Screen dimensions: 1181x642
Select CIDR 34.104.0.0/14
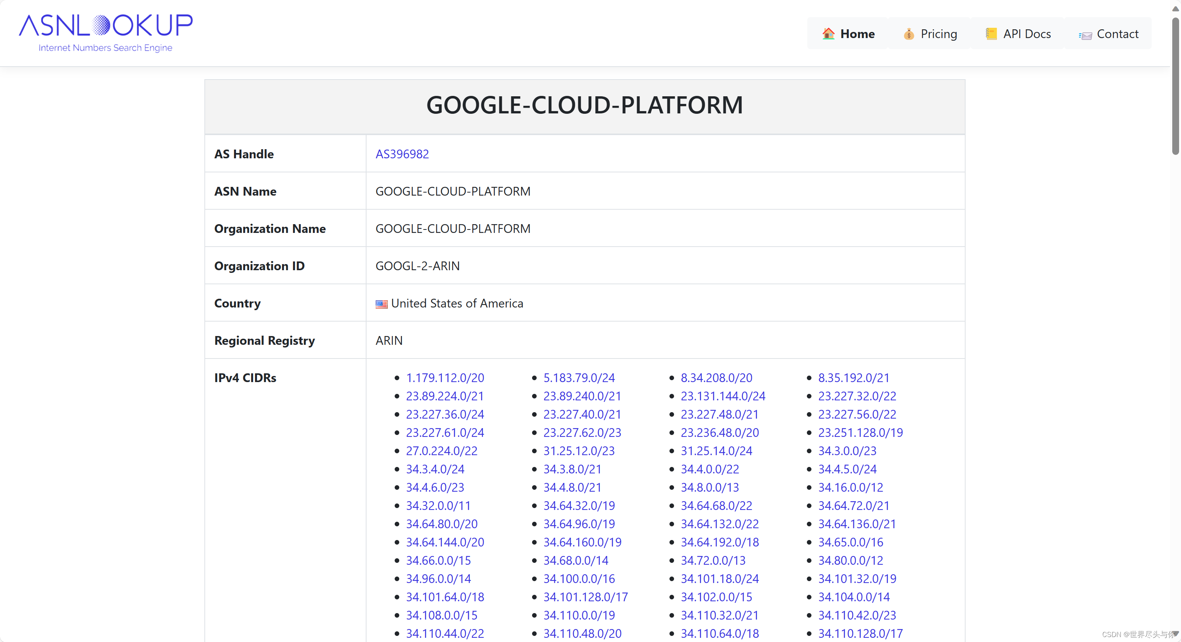[x=854, y=597]
